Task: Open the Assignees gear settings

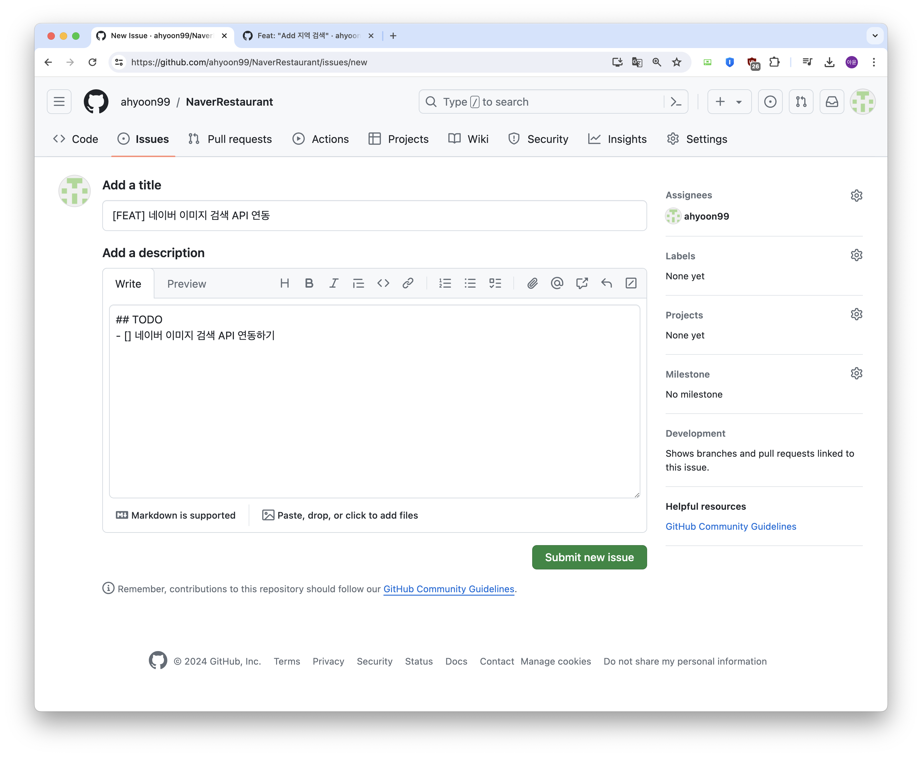Action: 856,195
